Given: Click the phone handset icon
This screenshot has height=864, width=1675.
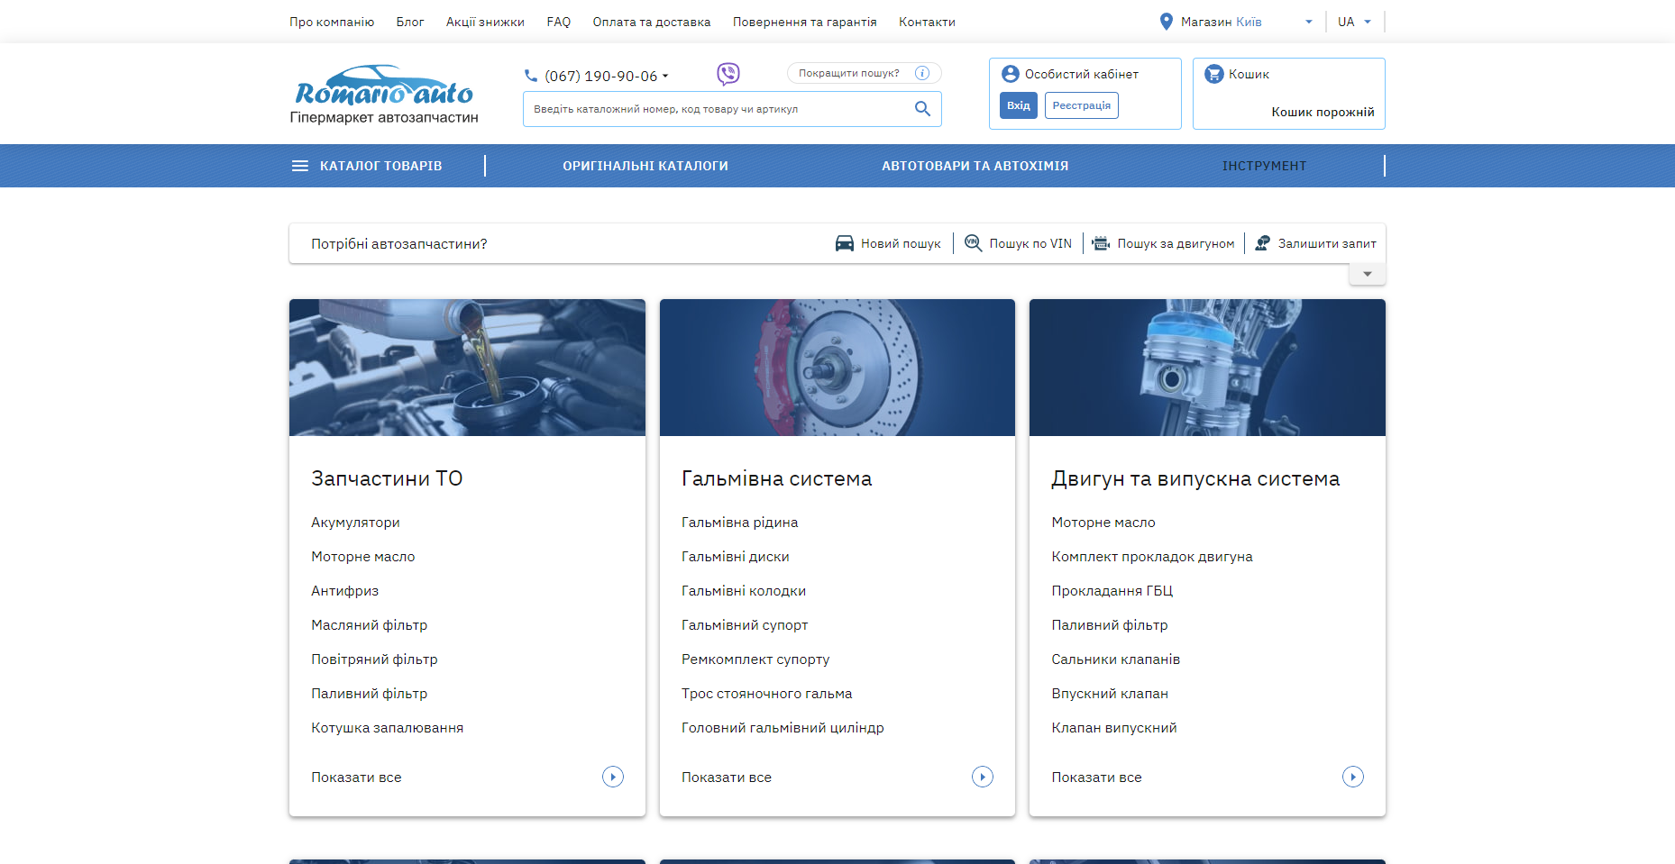Looking at the screenshot, I should (x=531, y=76).
